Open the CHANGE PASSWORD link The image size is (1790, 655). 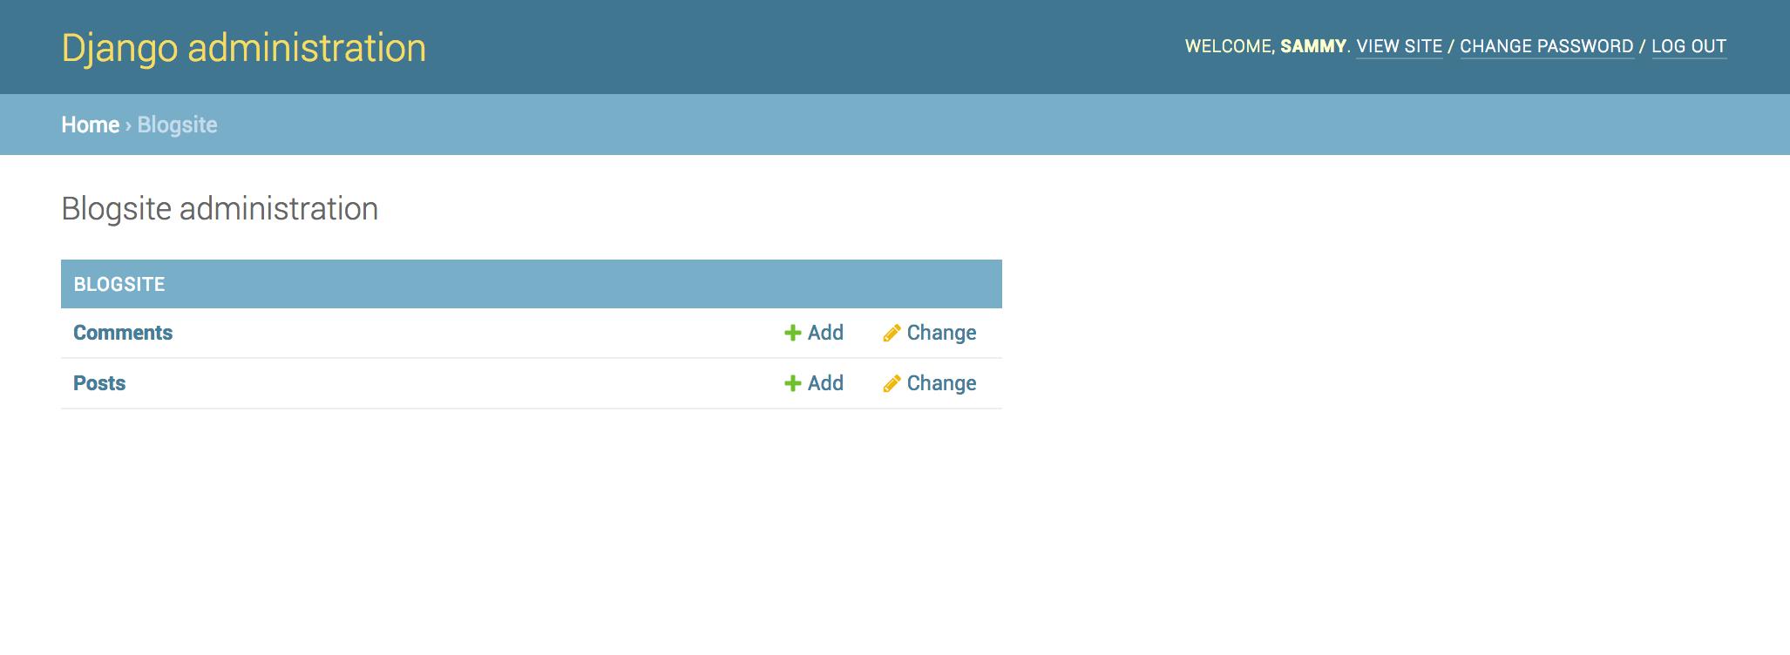click(1546, 46)
